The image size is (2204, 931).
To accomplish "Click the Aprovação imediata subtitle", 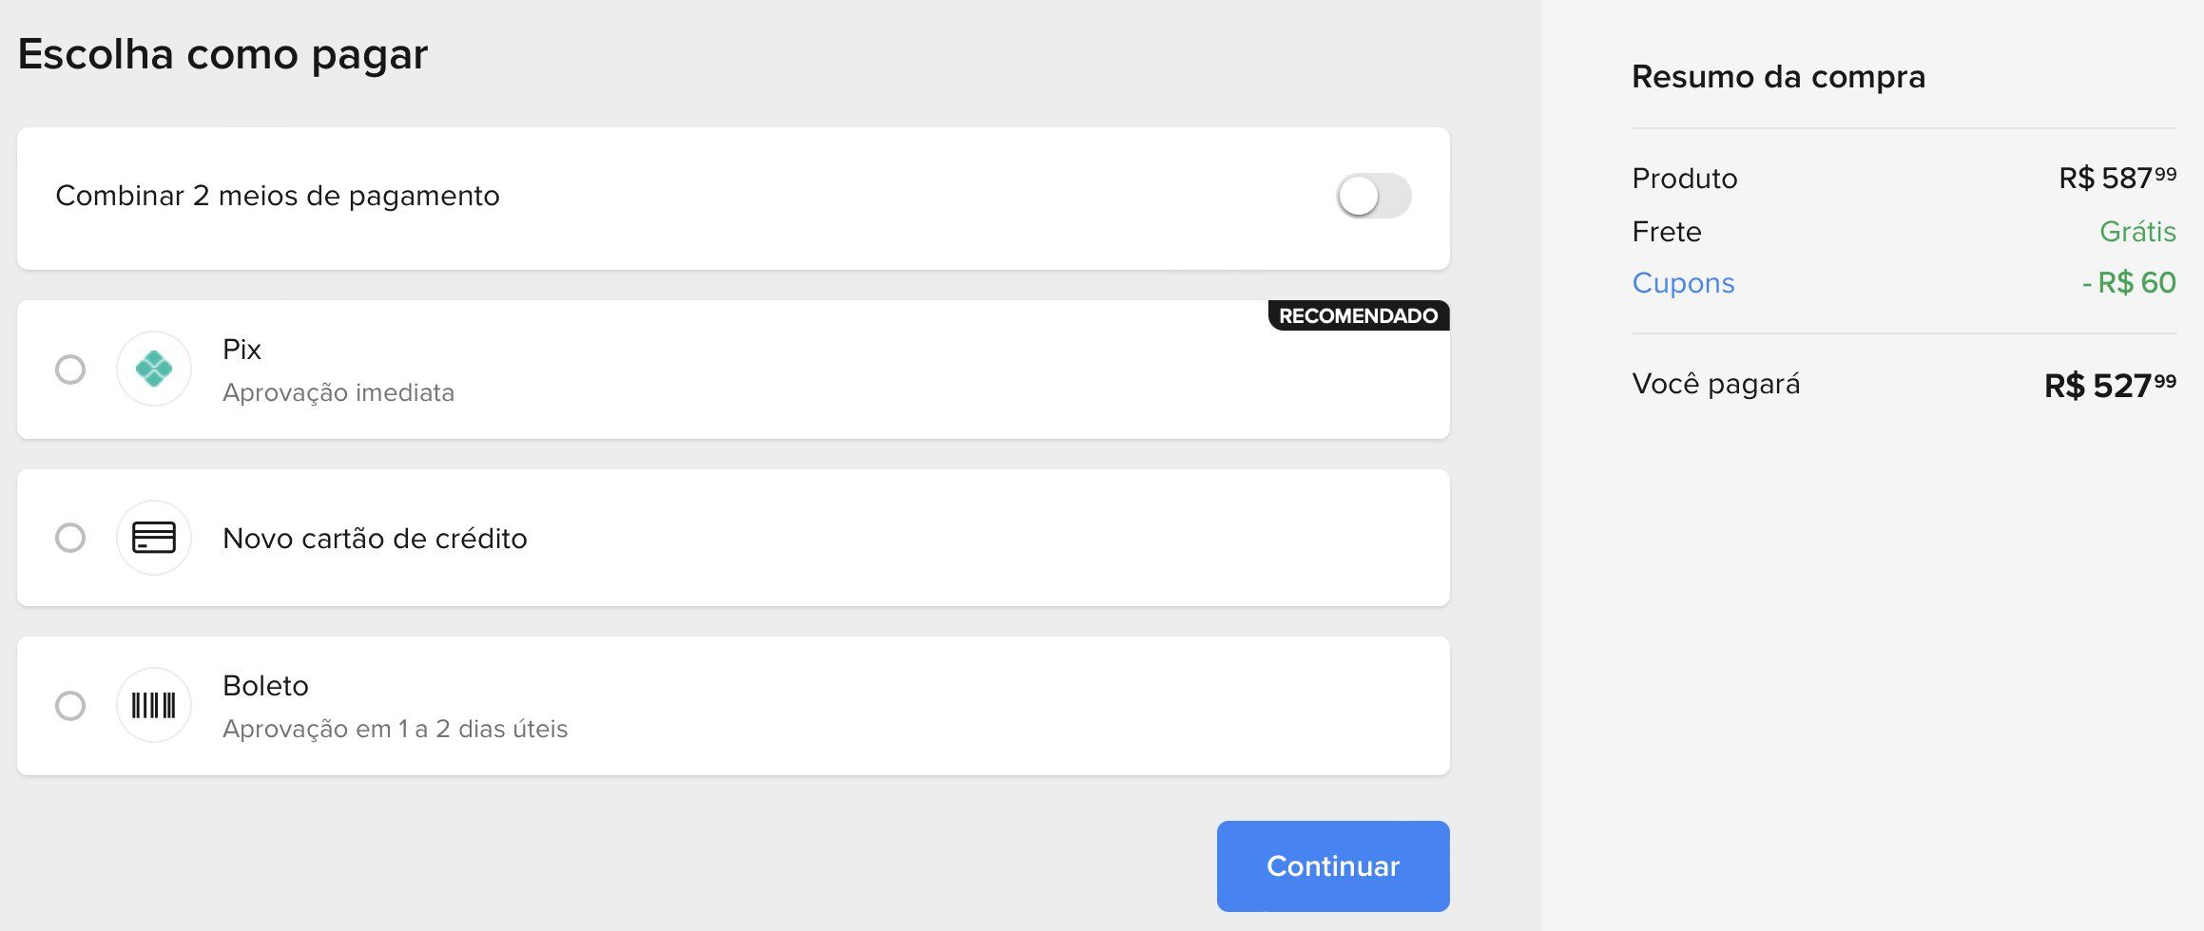I will click(x=338, y=392).
